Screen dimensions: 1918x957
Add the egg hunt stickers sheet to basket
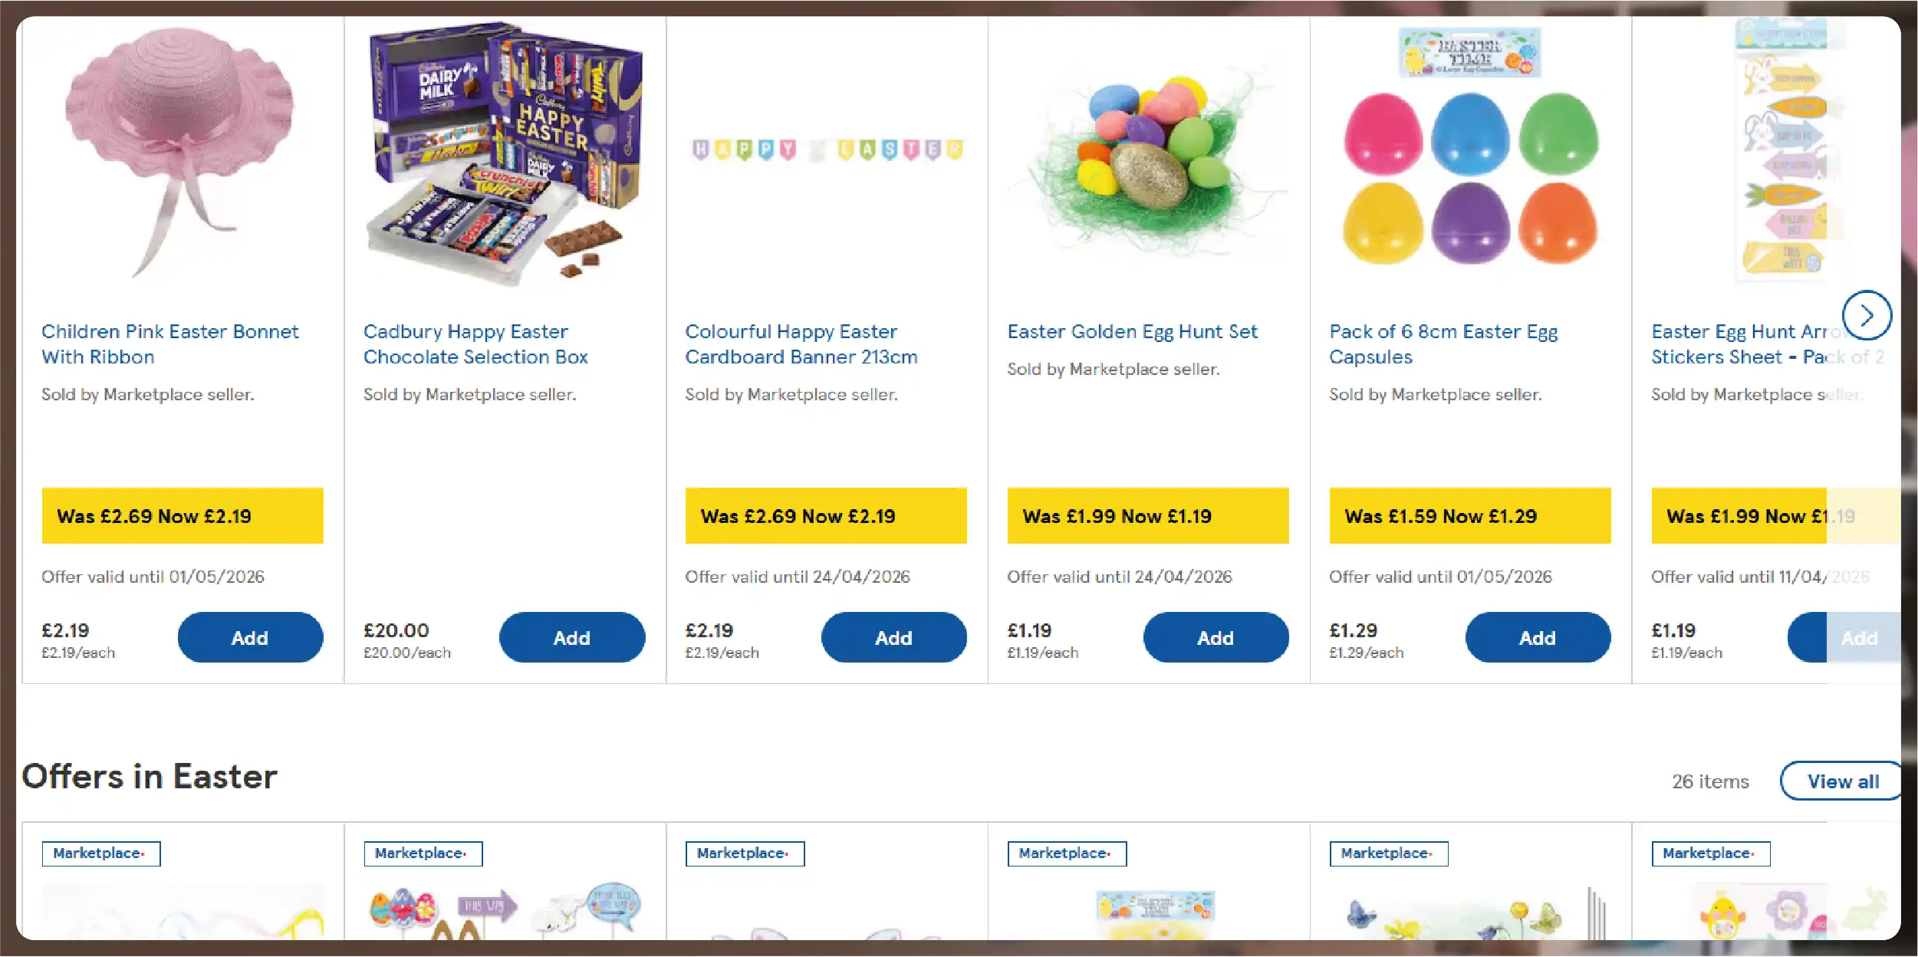click(1857, 637)
